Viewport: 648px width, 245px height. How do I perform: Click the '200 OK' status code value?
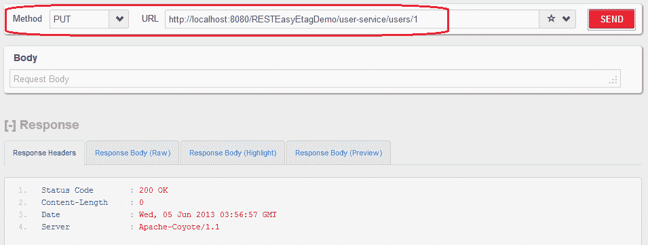153,191
